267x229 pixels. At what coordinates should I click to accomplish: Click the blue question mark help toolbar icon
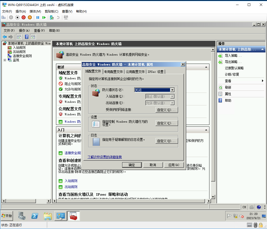(27, 37)
